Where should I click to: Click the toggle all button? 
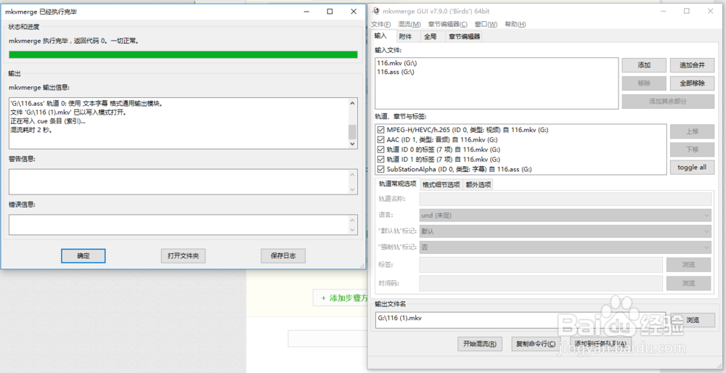692,167
